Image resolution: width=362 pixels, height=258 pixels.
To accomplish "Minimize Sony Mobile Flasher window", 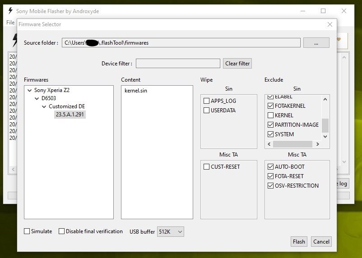I will pyautogui.click(x=303, y=11).
